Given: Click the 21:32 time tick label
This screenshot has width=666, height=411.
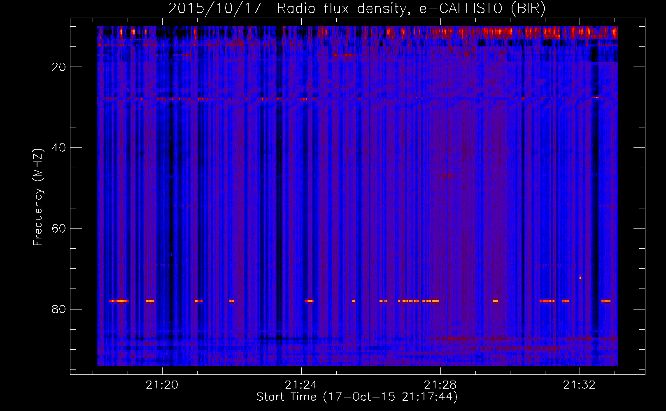Looking at the screenshot, I should tap(579, 385).
